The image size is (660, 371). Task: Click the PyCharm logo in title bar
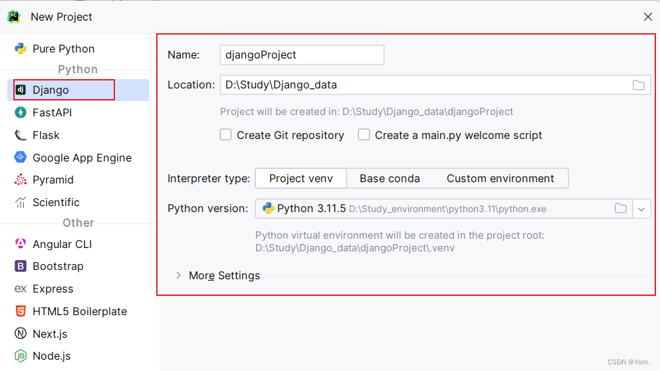(x=14, y=17)
